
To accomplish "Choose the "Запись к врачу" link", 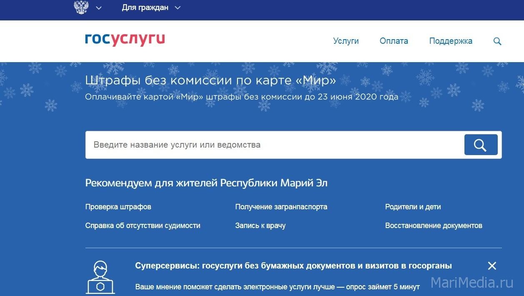I will coord(260,226).
